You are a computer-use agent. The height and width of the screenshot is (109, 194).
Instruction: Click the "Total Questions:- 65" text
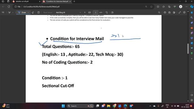[61, 47]
